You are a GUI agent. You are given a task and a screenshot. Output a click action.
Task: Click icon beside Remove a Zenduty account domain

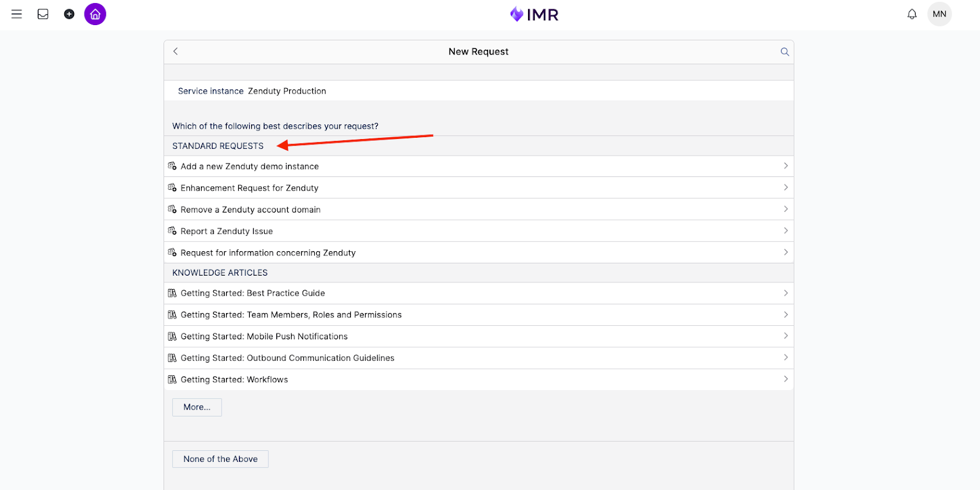click(x=172, y=209)
